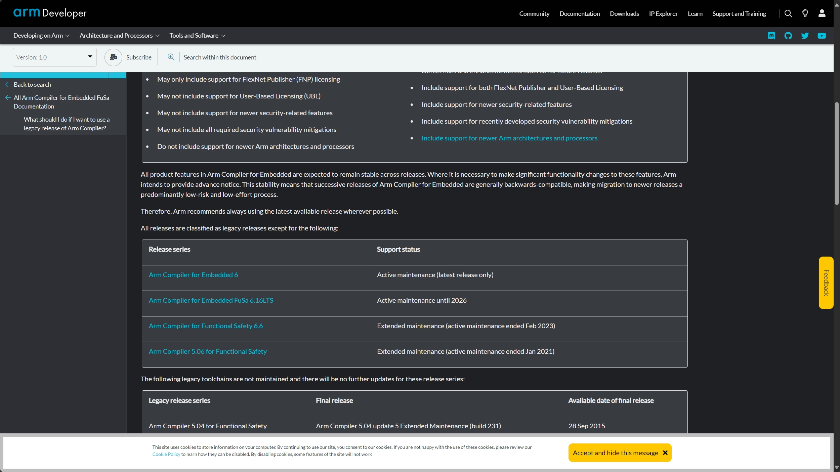Screen dimensions: 840x472
Task: Click the Search within this document field
Action: pyautogui.click(x=220, y=57)
